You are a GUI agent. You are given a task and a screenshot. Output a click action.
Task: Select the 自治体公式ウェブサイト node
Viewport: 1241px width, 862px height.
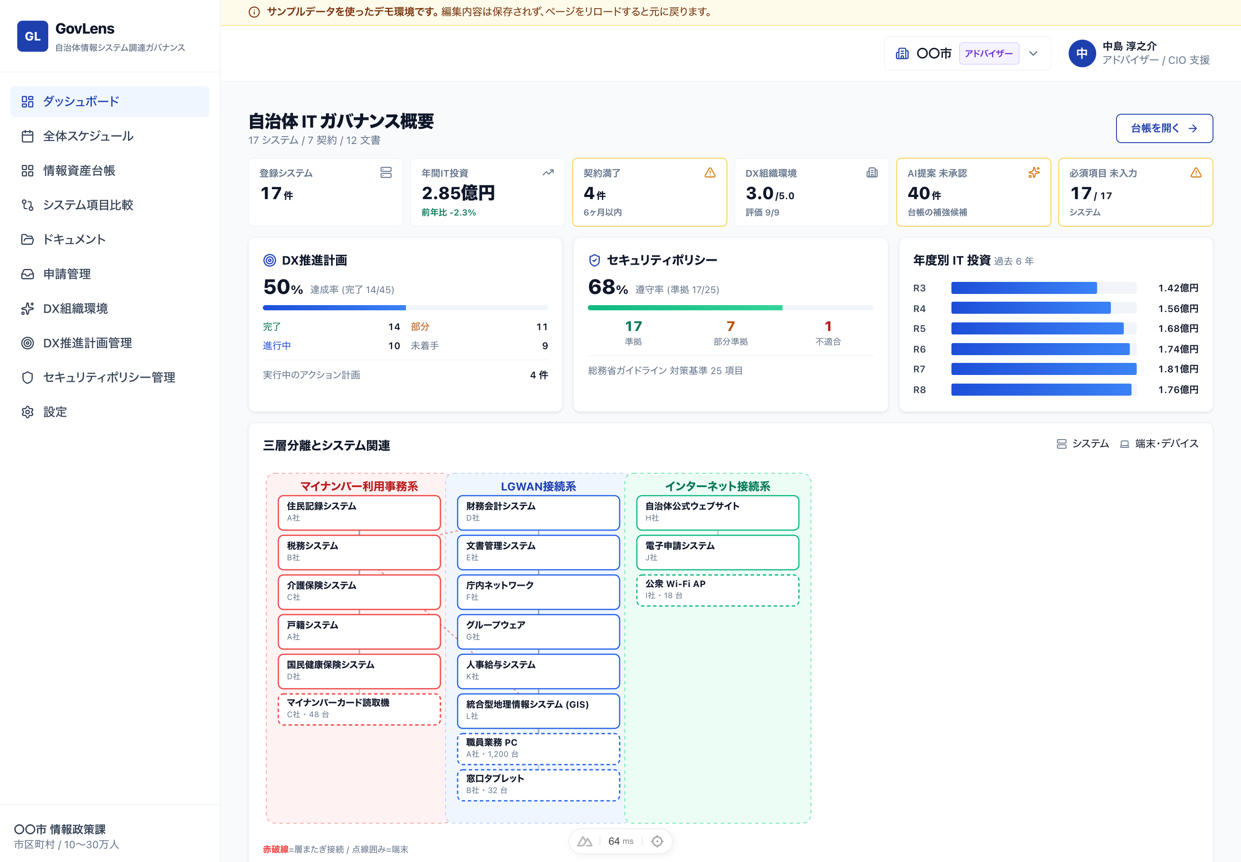click(718, 512)
